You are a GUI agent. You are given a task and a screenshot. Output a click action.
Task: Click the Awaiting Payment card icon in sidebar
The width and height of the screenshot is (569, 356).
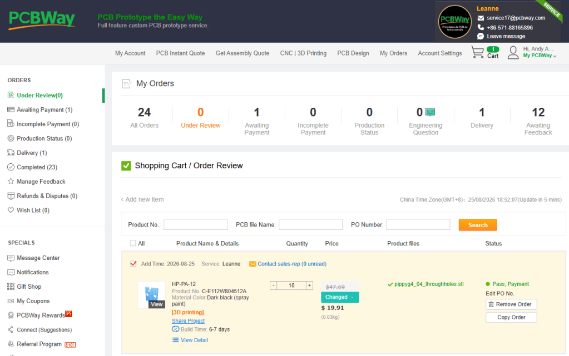point(11,109)
